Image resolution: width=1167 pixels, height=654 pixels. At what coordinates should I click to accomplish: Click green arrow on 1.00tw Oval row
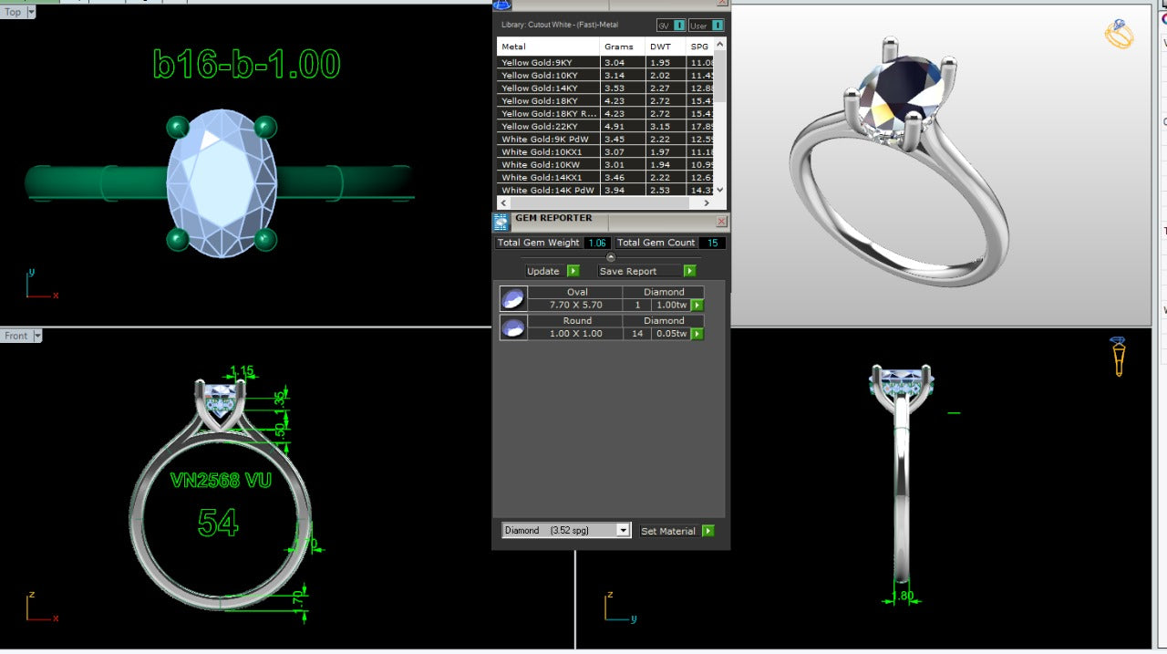[x=697, y=305]
